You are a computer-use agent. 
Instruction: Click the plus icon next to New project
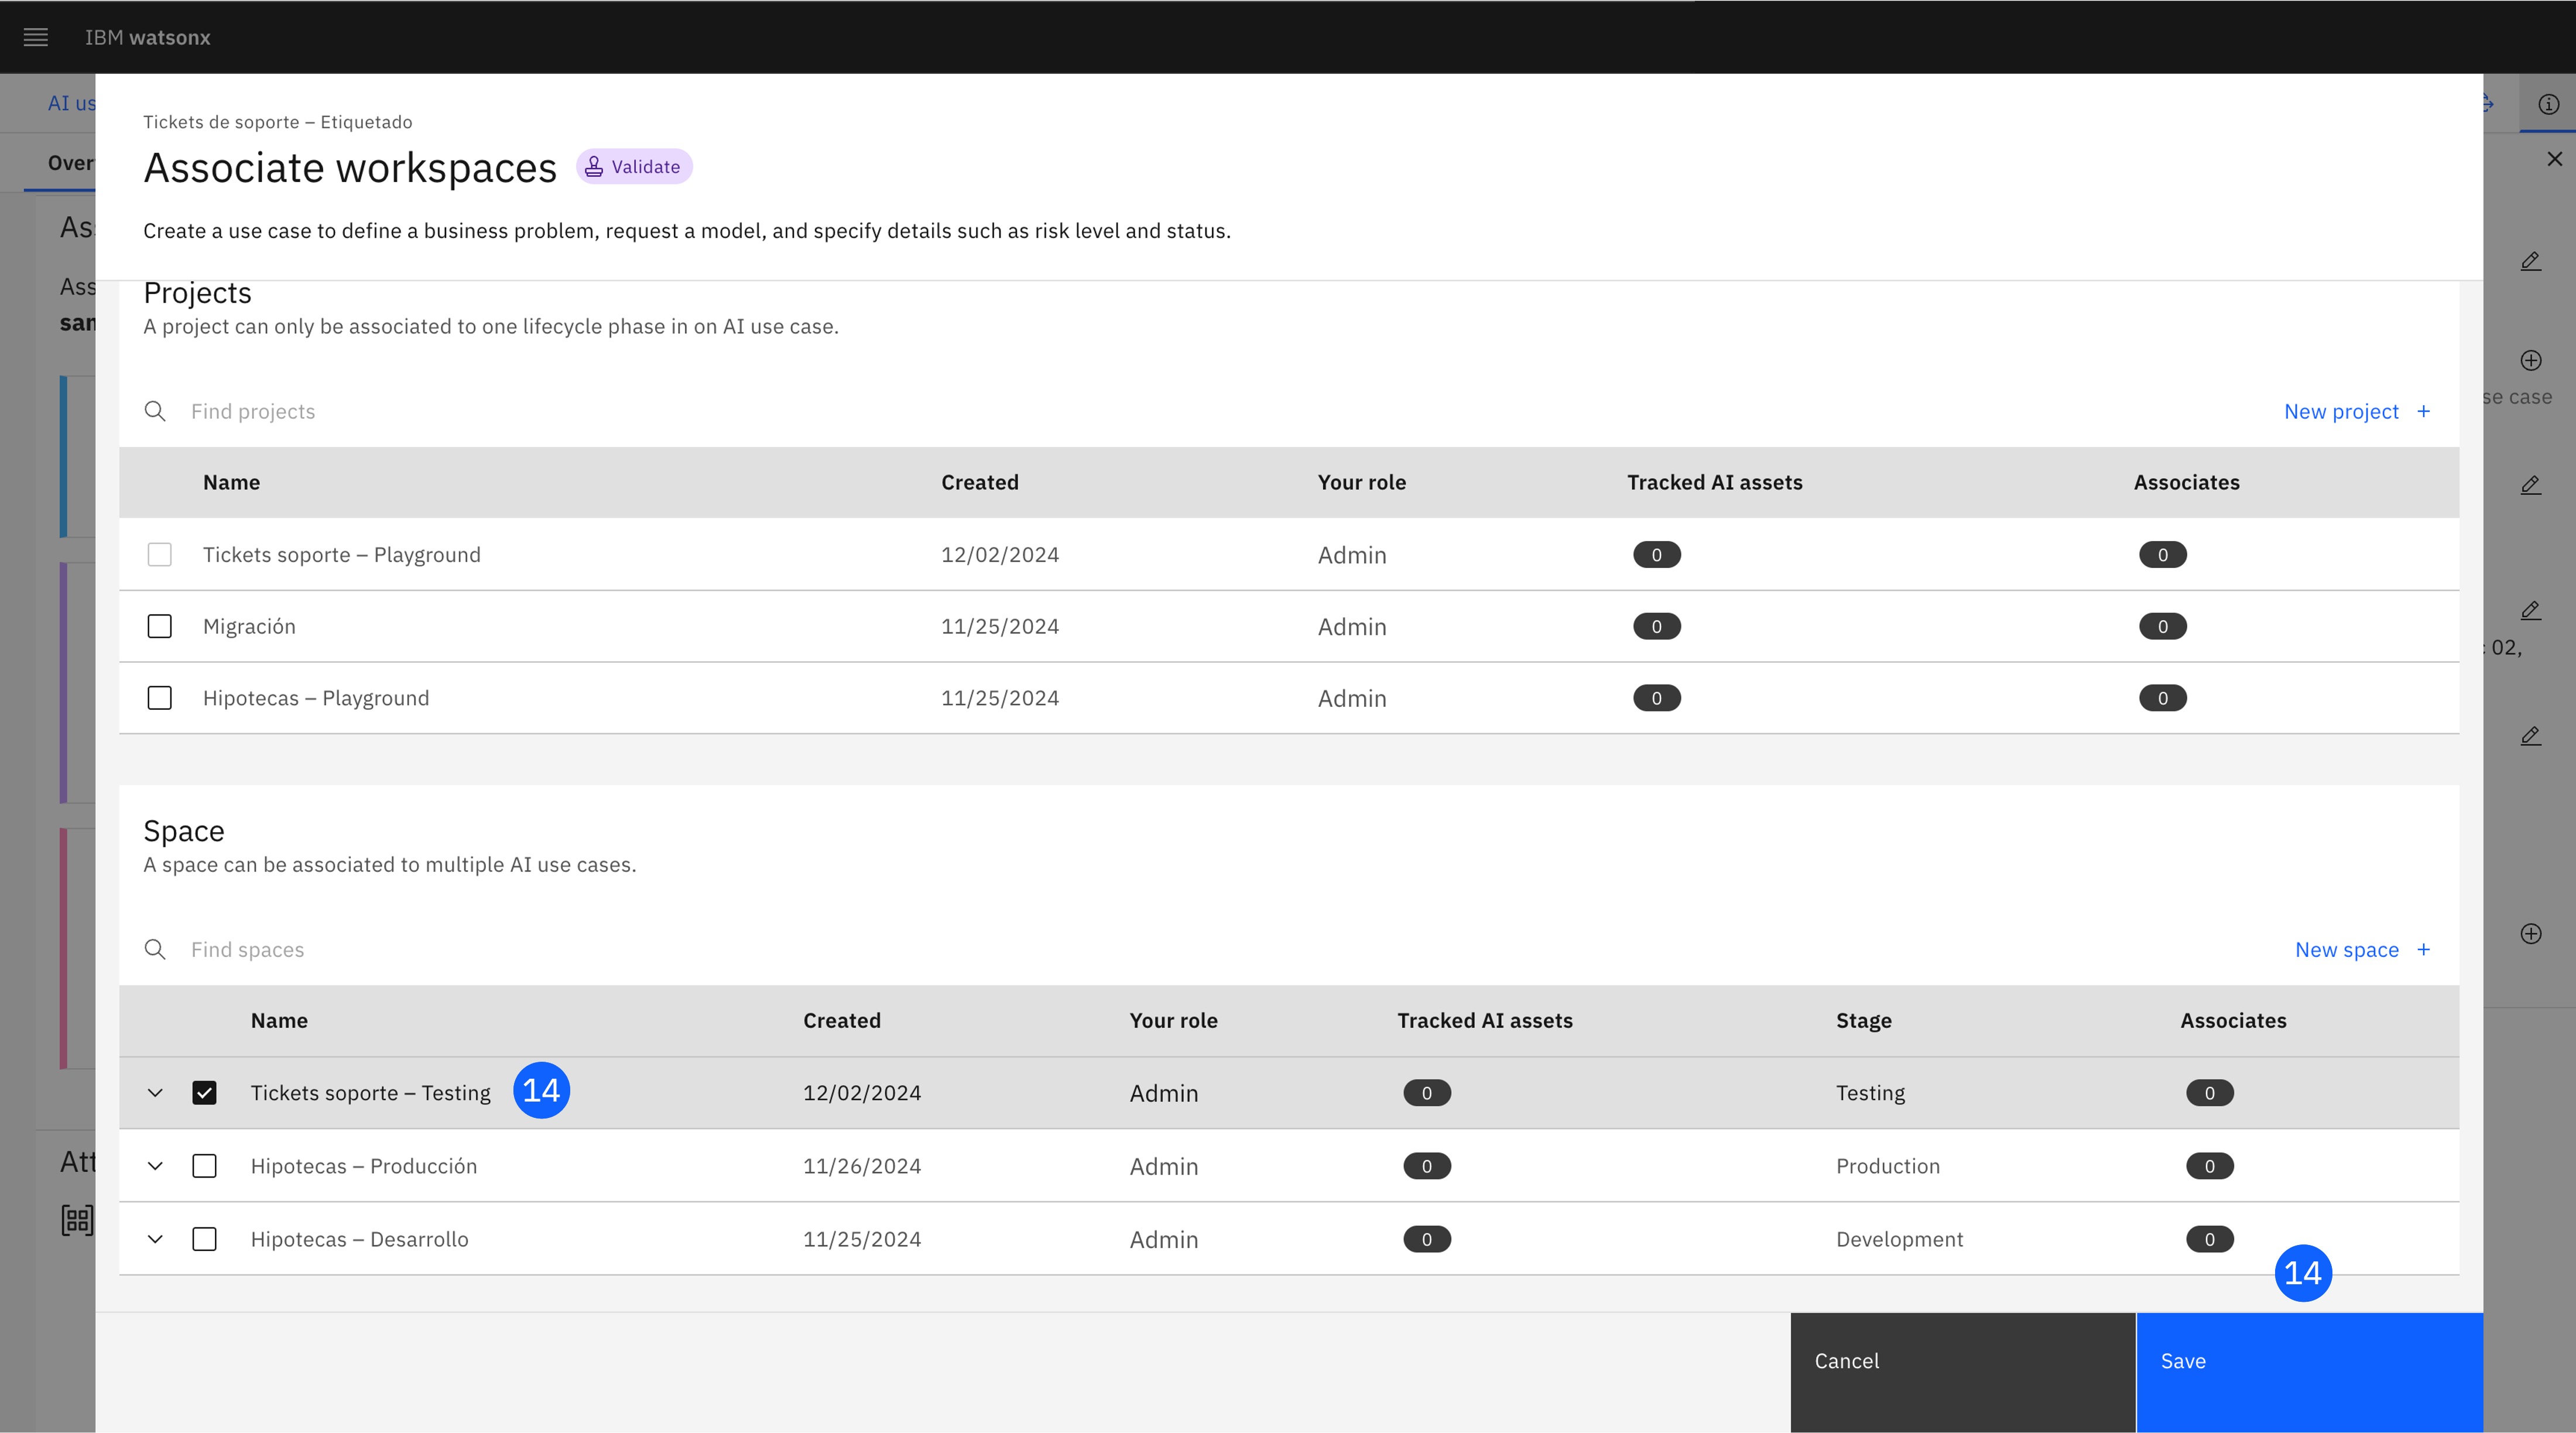(x=2423, y=411)
